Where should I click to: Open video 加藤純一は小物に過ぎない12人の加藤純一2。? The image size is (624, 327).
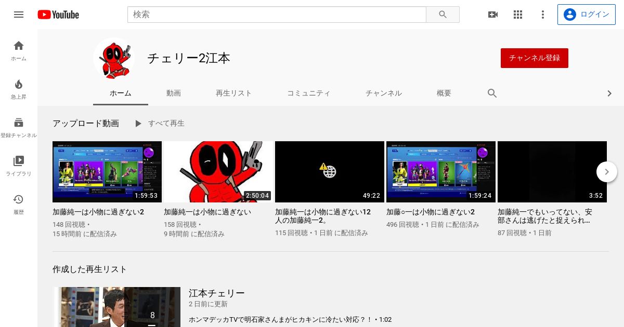323,216
